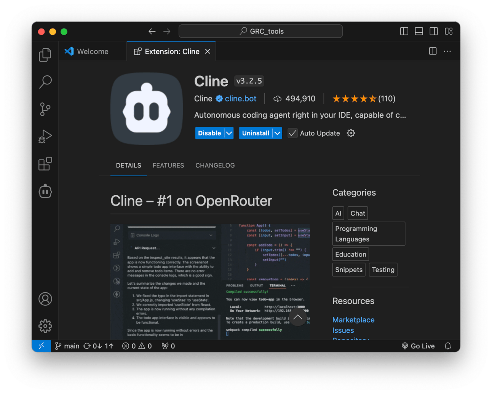Open the Issues resource link
Screen dimensions: 492x394
(x=343, y=330)
